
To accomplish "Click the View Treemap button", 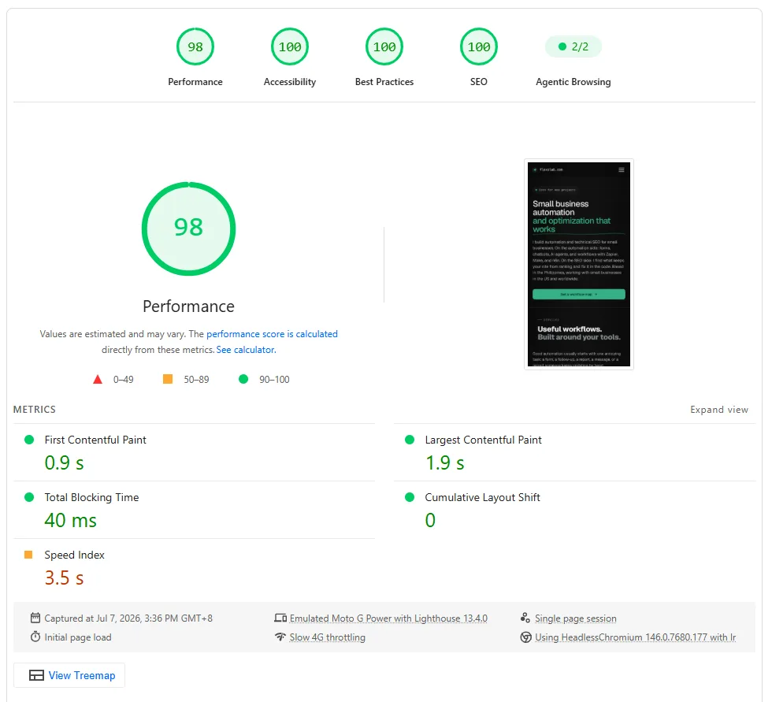I will click(69, 675).
